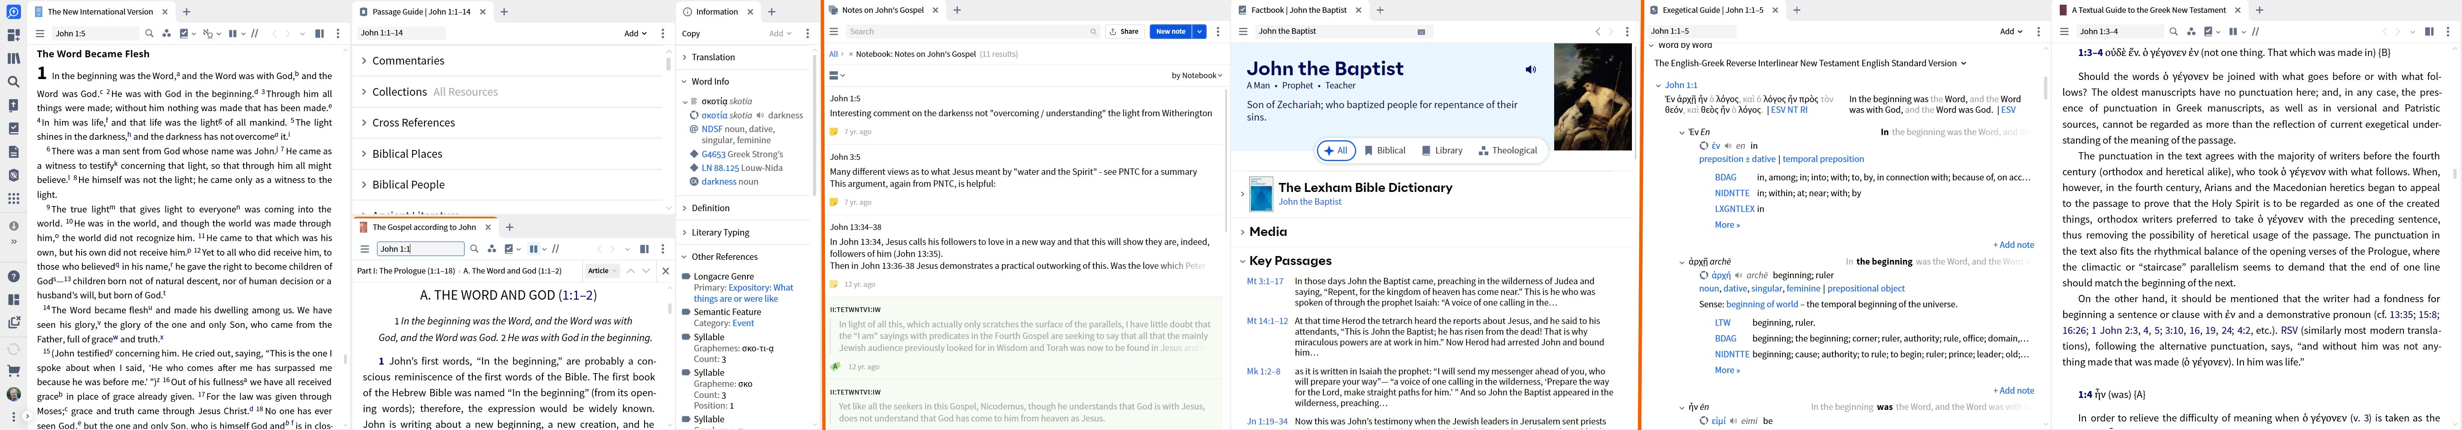This screenshot has height=430, width=2462.
Task: Click the Notes search input field
Action: 973,32
